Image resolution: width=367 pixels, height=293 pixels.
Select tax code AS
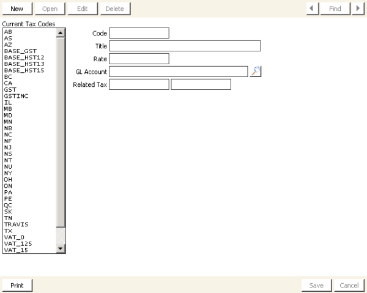(x=29, y=38)
